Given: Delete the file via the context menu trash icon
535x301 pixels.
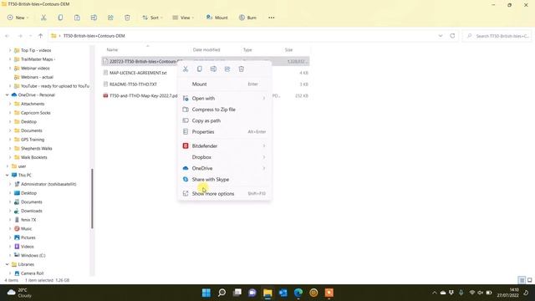Looking at the screenshot, I should tap(242, 69).
